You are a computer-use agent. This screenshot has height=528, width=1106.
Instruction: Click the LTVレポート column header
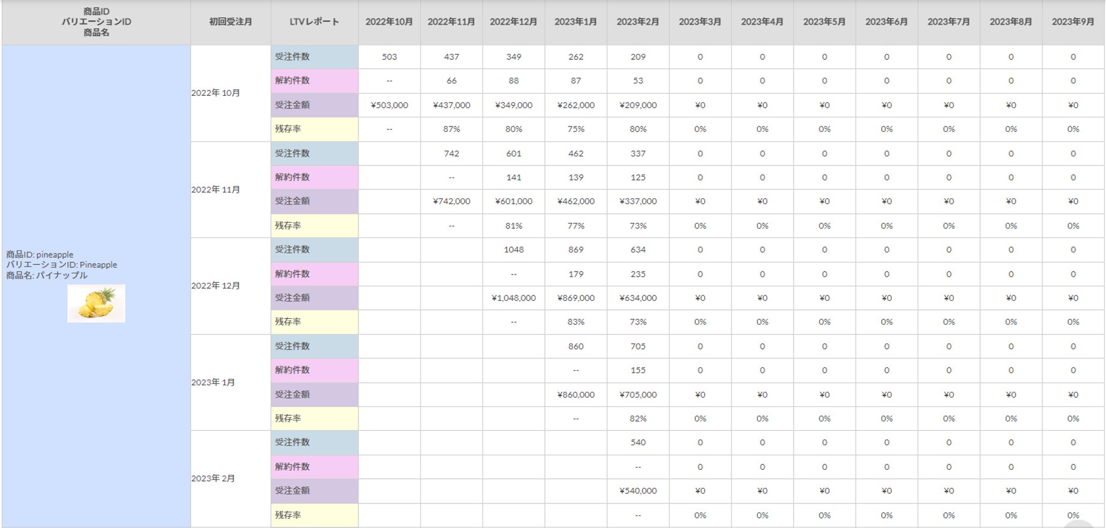coord(315,22)
